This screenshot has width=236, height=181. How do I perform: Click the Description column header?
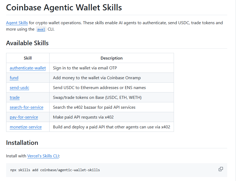tap(112, 58)
